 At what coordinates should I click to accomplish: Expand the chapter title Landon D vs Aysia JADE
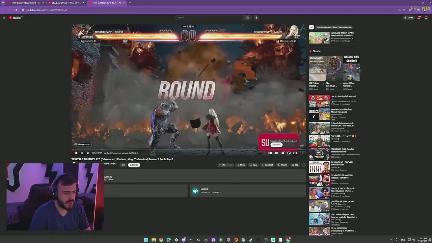120,153
